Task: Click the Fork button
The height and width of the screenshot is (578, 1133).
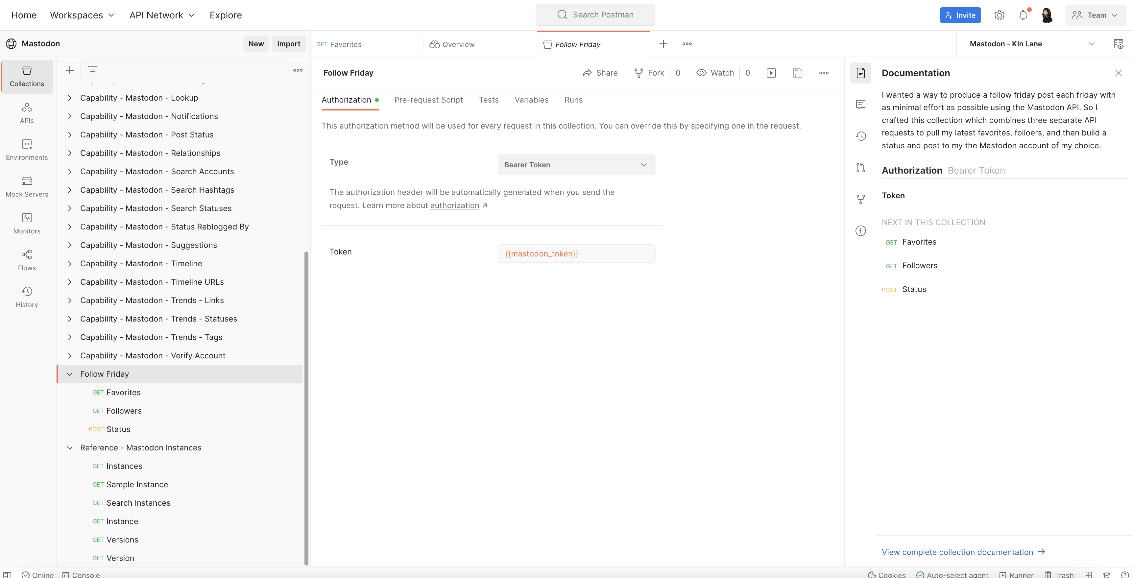Action: 649,73
